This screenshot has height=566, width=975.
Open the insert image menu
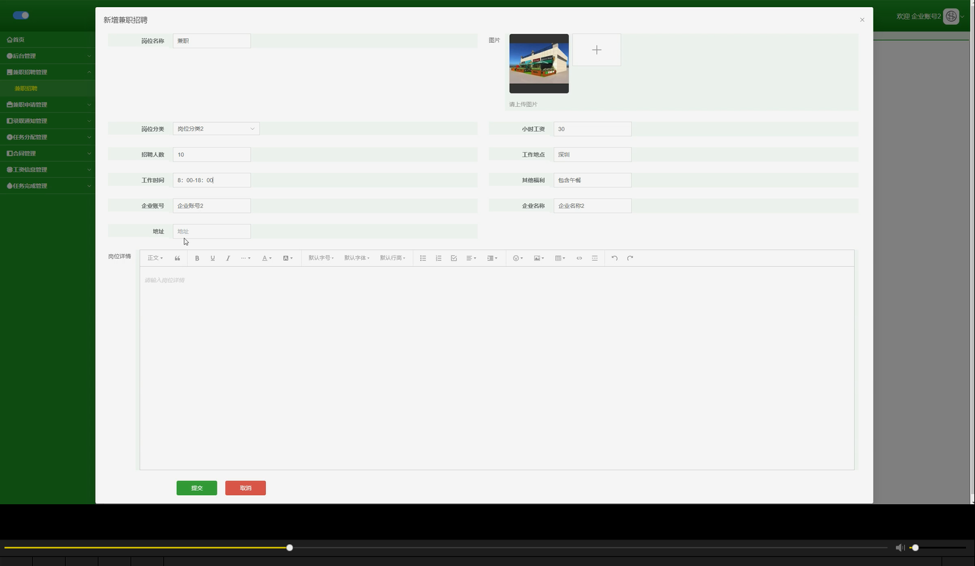[539, 258]
